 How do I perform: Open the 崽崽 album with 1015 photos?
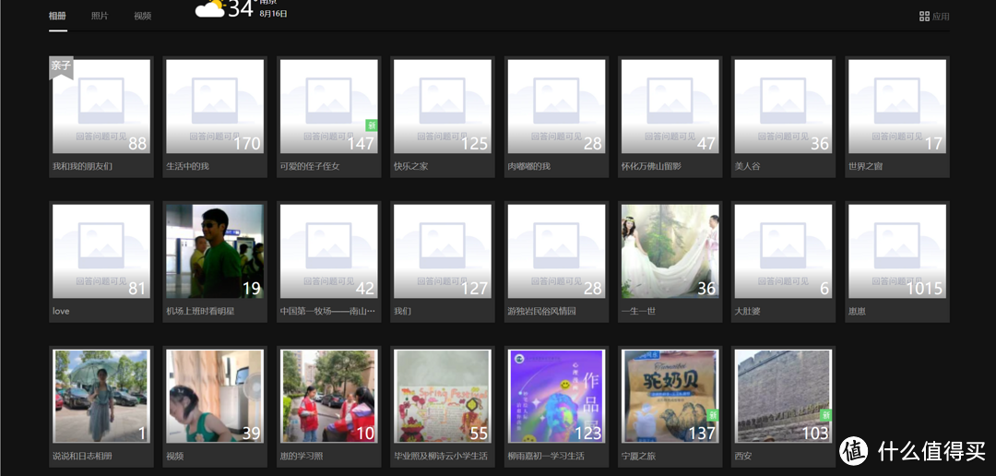[x=896, y=251]
